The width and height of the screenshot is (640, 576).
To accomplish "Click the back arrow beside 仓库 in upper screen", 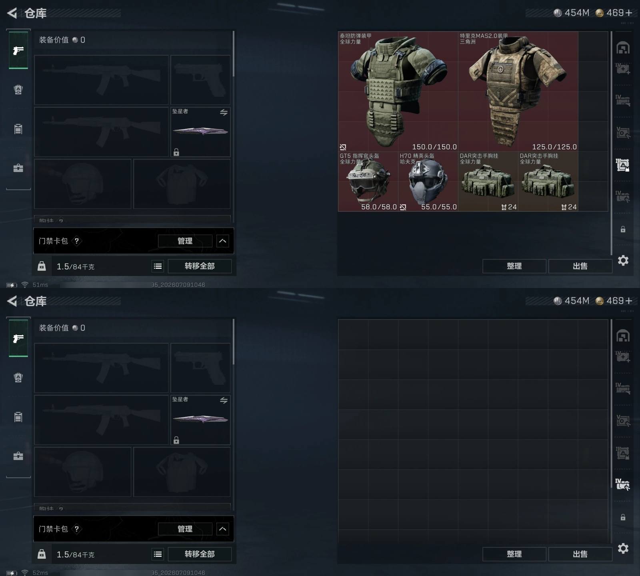I will click(12, 13).
